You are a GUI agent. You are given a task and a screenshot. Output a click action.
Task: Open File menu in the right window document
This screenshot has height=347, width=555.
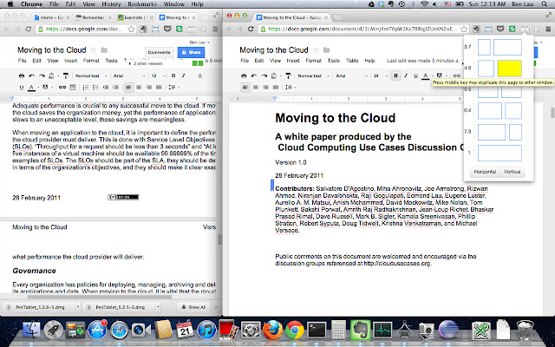pos(245,61)
